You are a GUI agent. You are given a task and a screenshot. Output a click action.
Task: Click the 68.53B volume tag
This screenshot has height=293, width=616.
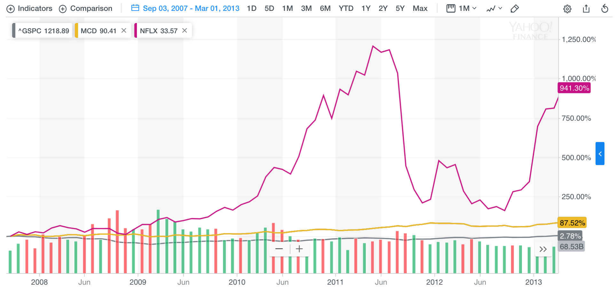[572, 247]
